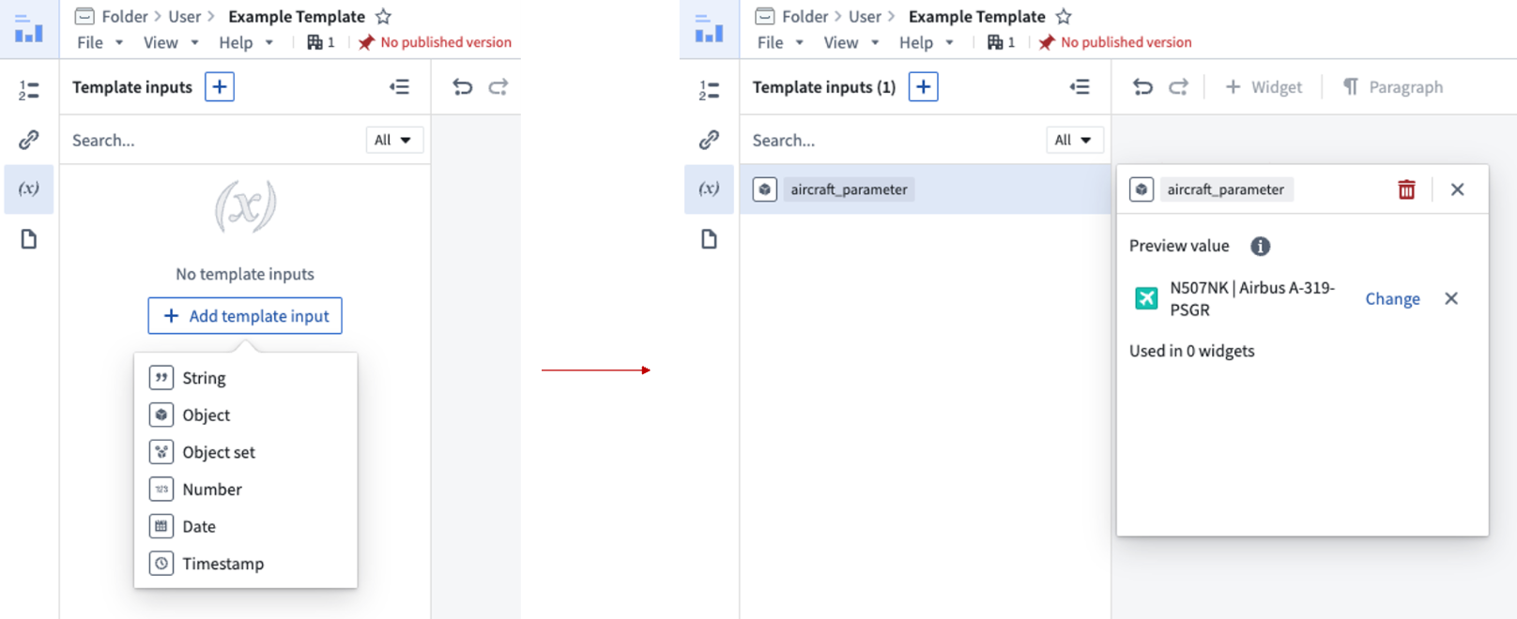
Task: Click the plus icon beside empty "Template inputs" title
Action: click(x=220, y=87)
